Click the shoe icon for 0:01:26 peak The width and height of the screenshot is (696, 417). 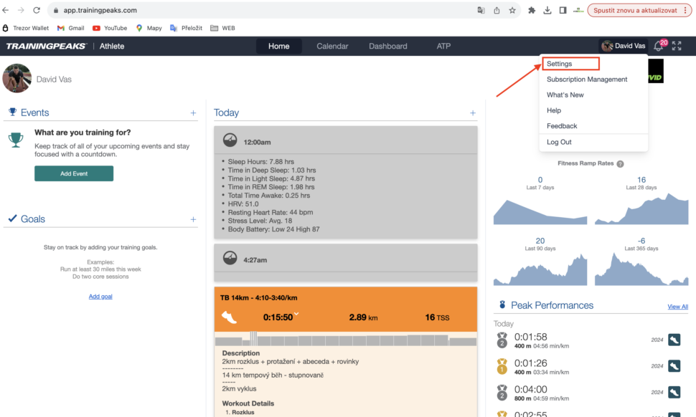(674, 366)
